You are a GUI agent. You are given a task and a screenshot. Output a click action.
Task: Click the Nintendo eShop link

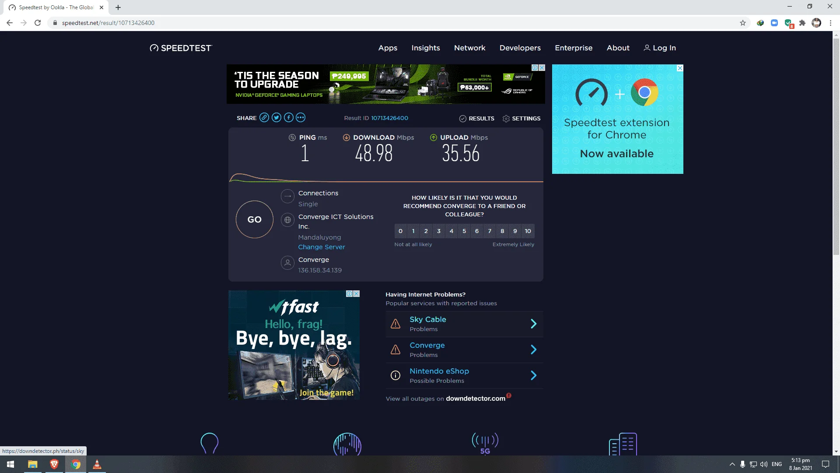coord(439,371)
